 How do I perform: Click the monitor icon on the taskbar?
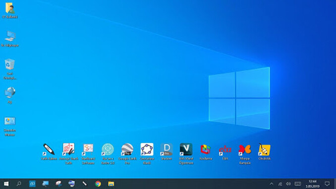click(x=46, y=184)
